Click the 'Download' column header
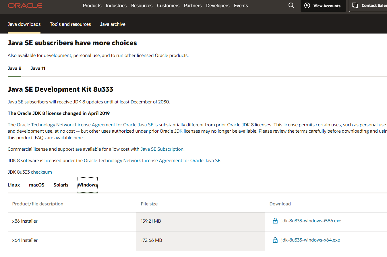Screen dimensions: 387x257 pyautogui.click(x=280, y=204)
